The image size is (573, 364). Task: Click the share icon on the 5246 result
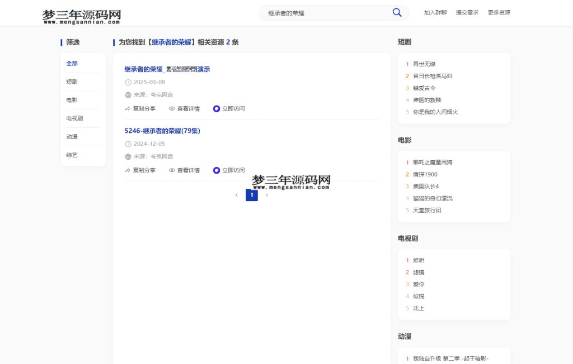point(127,170)
